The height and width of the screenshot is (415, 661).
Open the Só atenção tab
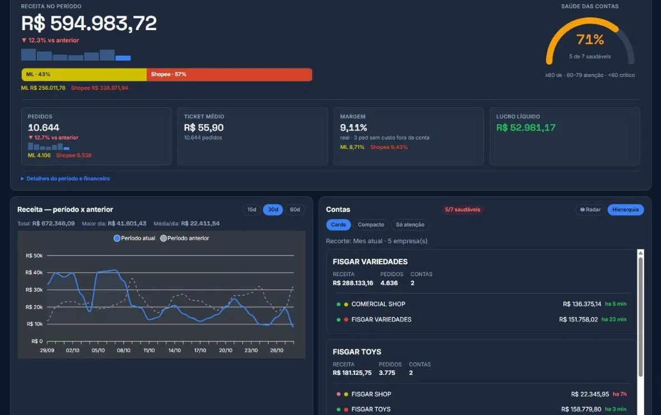click(x=410, y=225)
